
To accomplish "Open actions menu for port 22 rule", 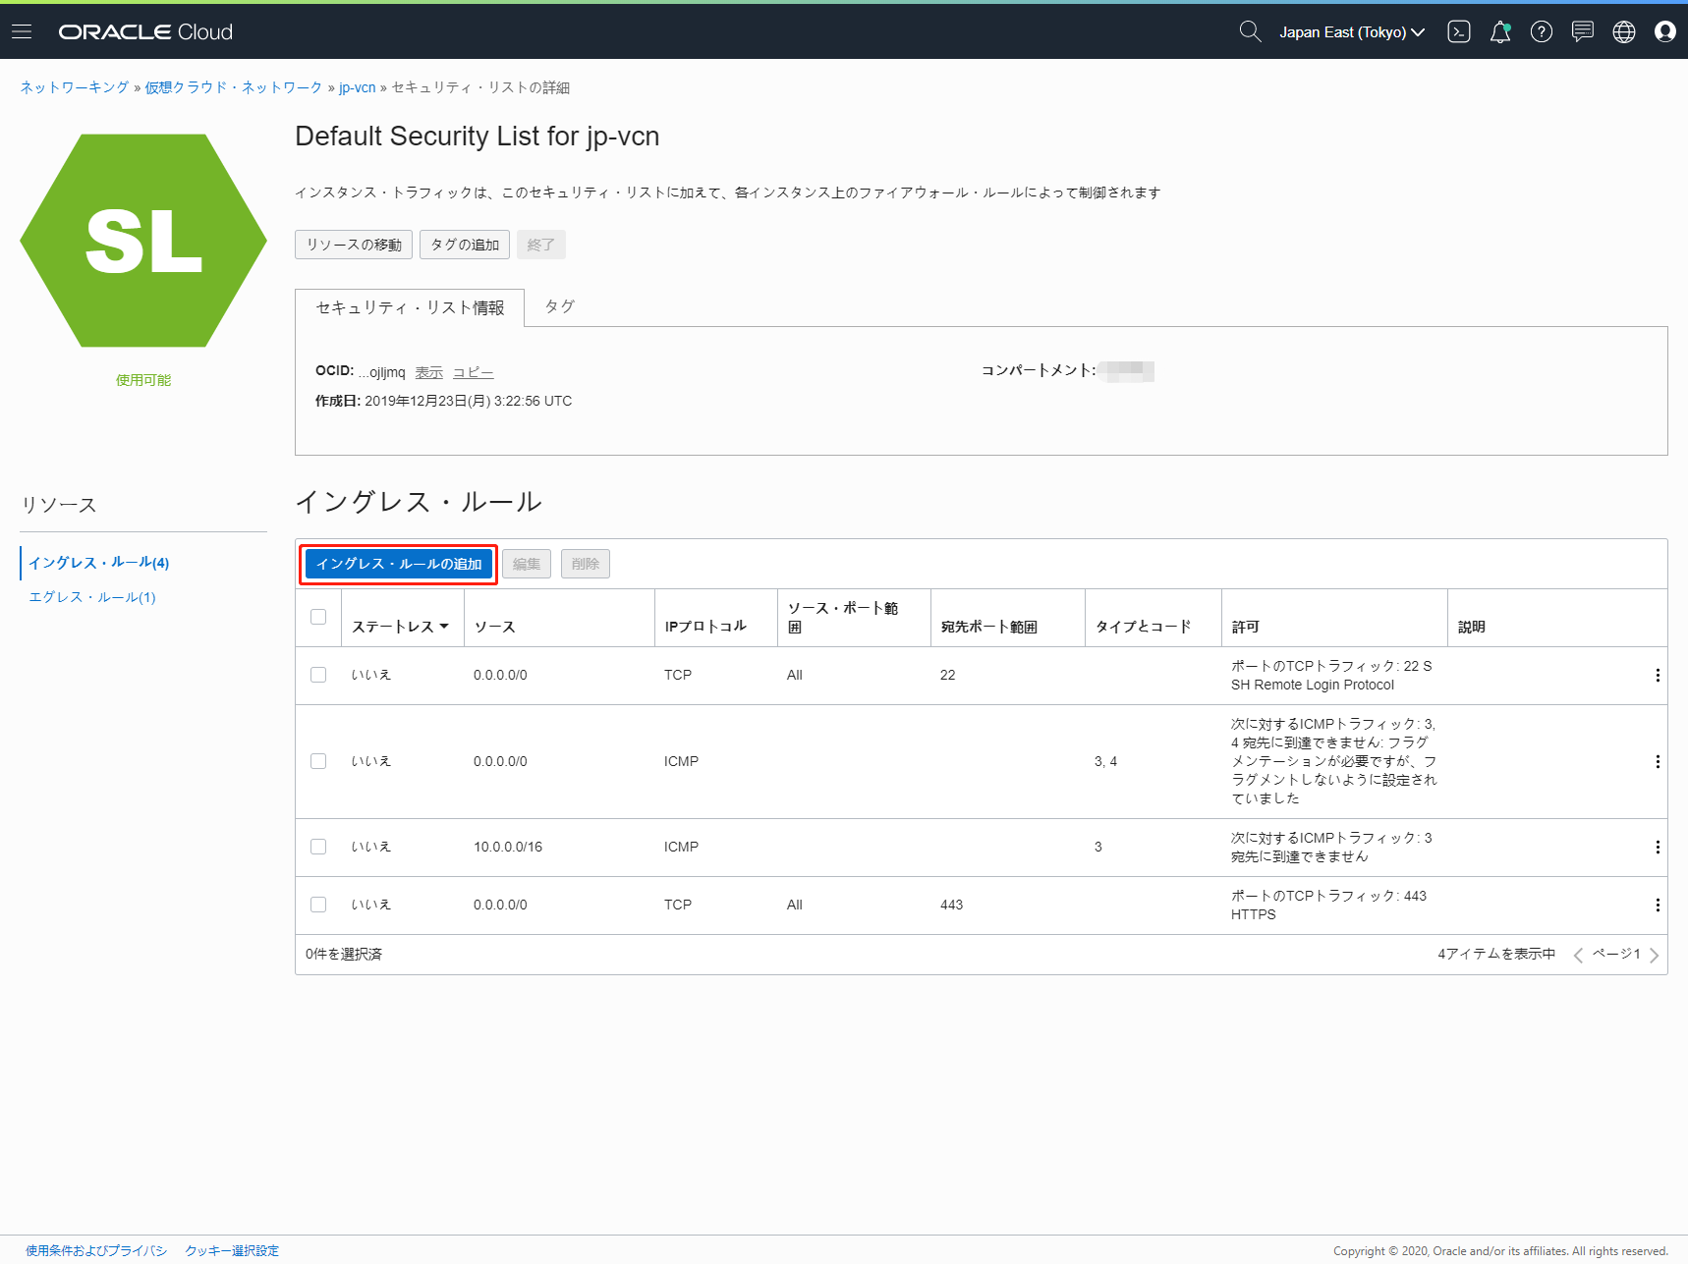I will 1657,676.
